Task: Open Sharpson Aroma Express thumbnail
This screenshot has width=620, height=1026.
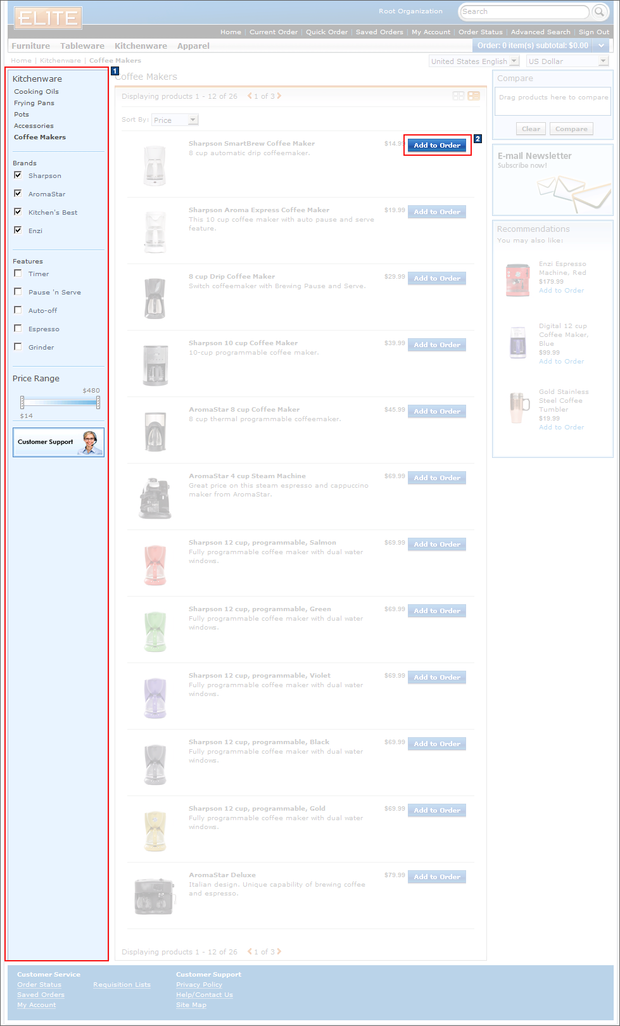Action: tap(155, 232)
